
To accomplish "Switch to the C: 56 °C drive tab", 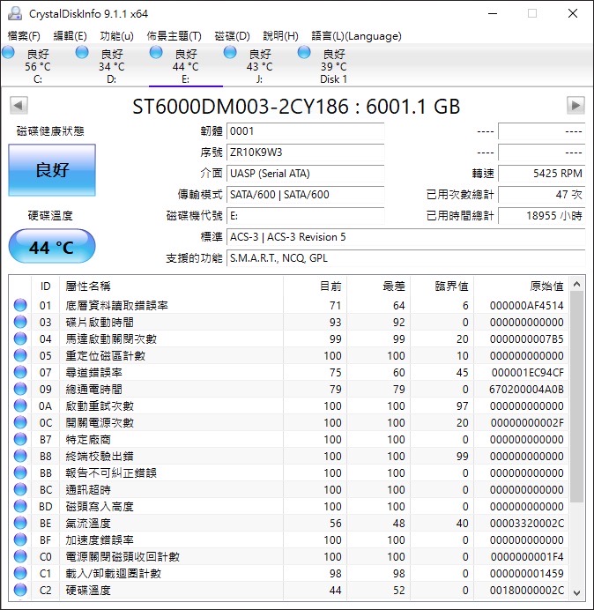I will (x=37, y=66).
